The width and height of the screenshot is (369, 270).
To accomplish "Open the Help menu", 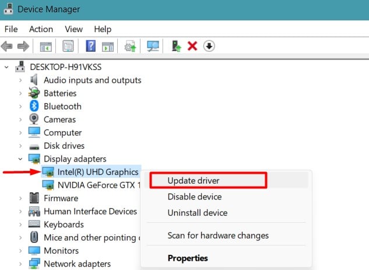I will coord(103,29).
